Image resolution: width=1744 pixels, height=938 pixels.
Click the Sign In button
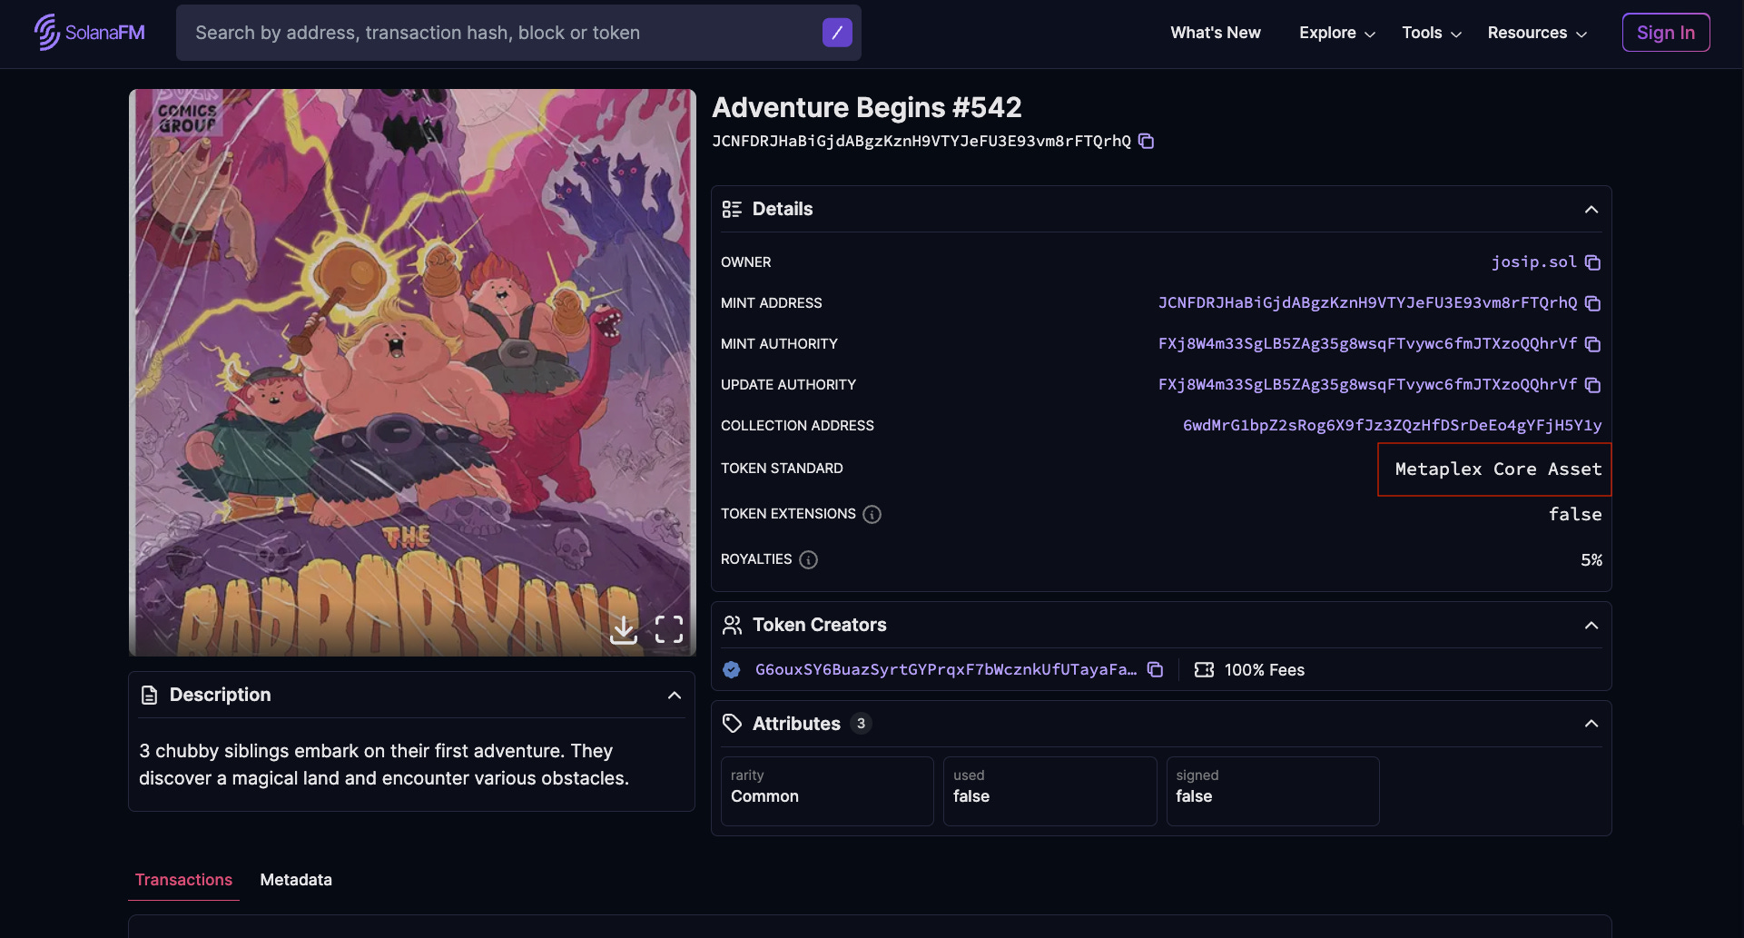(x=1665, y=33)
